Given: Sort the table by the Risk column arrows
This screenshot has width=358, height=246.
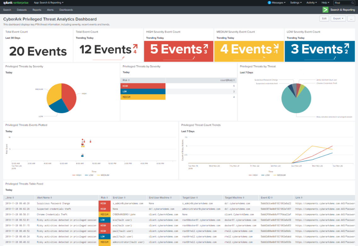Looking at the screenshot, I should [107, 197].
